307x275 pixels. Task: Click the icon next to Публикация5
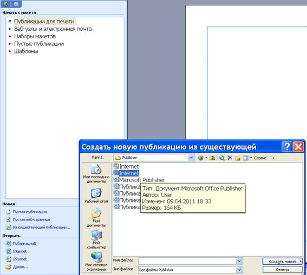(x=8, y=244)
